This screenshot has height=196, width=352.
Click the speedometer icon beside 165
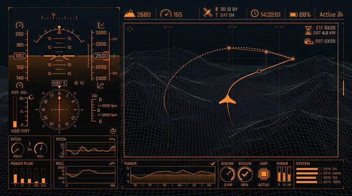point(166,14)
